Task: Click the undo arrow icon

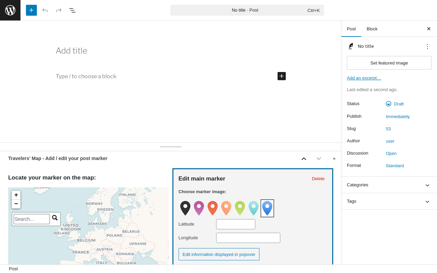Action: [x=45, y=10]
